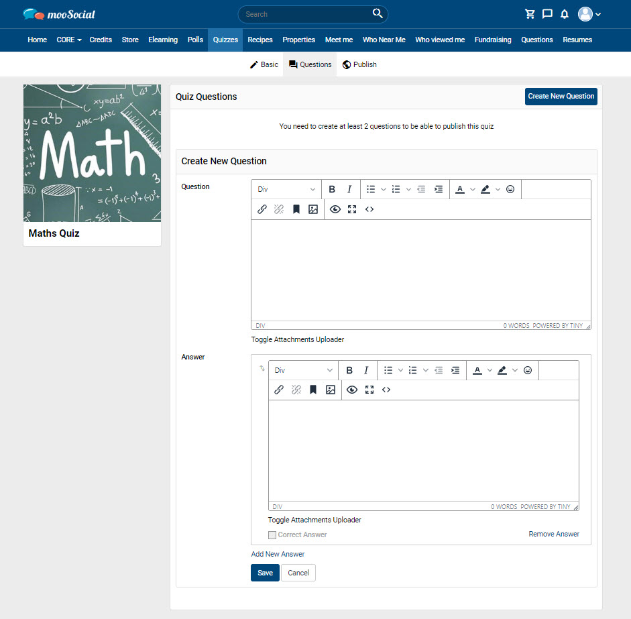Apply numbered list in Question editor

pos(396,189)
